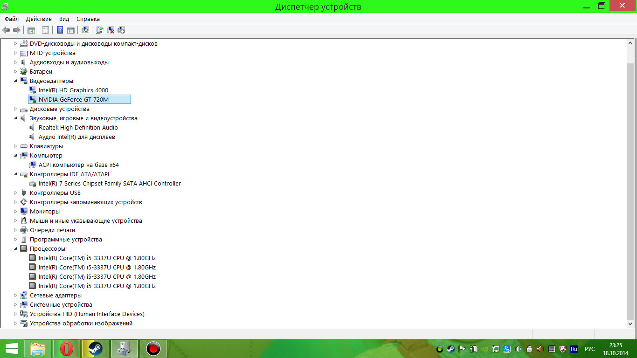Open Steam from the taskbar
This screenshot has width=637, height=358.
[96, 348]
